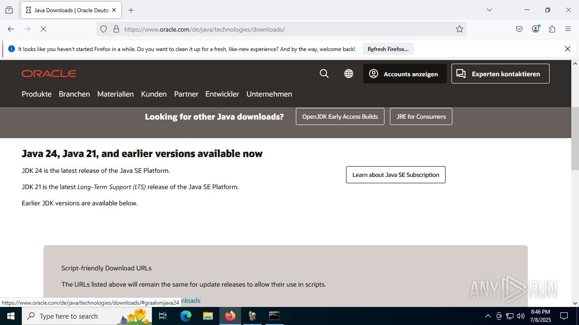Image resolution: width=579 pixels, height=325 pixels.
Task: Open the Branchen menu
Action: click(x=74, y=94)
